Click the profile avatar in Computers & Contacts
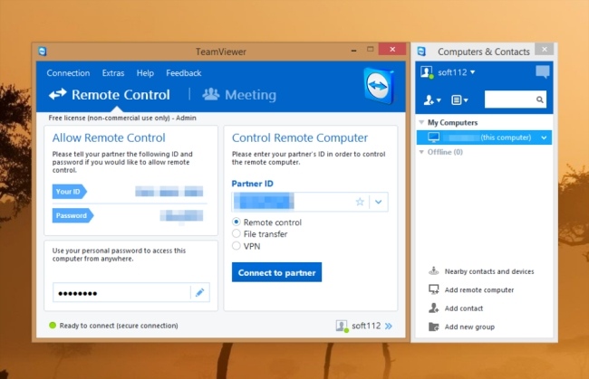 coord(427,72)
